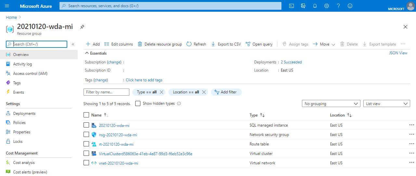
Task: Select Deployments under Settings
Action: click(24, 114)
